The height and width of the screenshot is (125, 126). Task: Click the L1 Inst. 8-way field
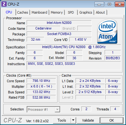(x=113, y=86)
